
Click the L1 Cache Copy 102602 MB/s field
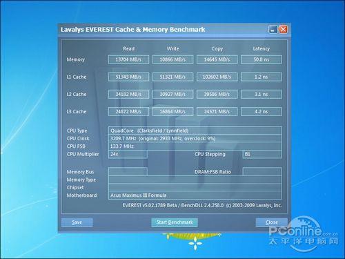(217, 77)
